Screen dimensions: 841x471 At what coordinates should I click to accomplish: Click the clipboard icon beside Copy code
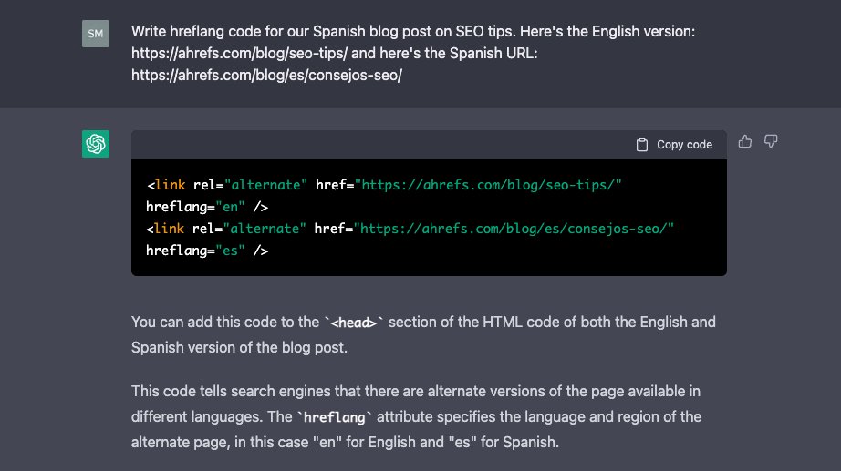pyautogui.click(x=642, y=145)
